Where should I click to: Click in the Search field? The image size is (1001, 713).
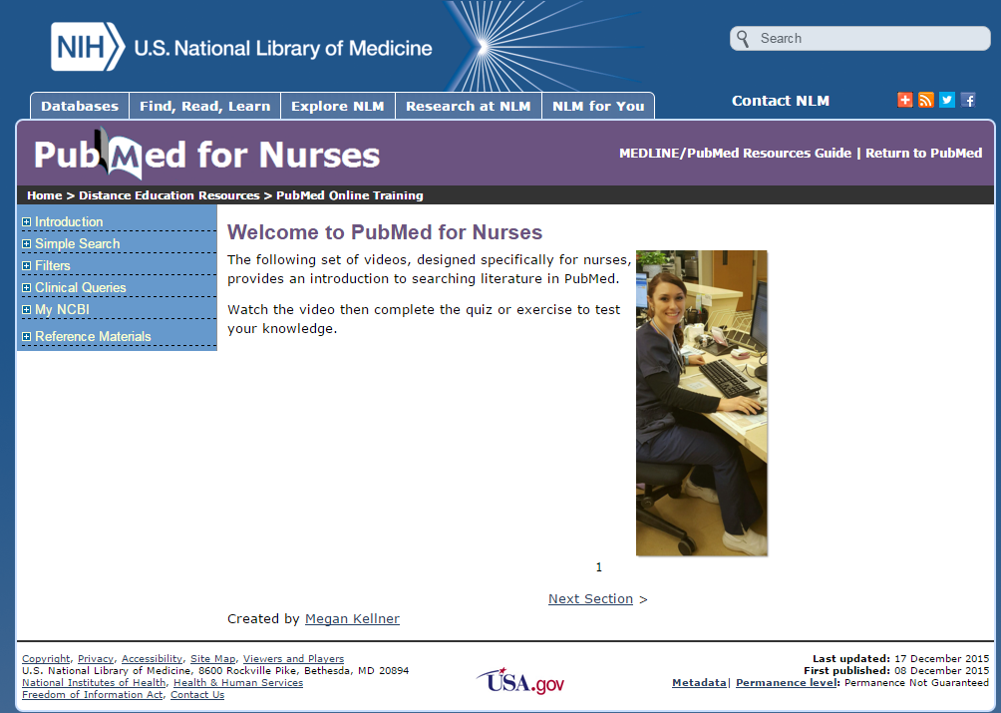(859, 38)
